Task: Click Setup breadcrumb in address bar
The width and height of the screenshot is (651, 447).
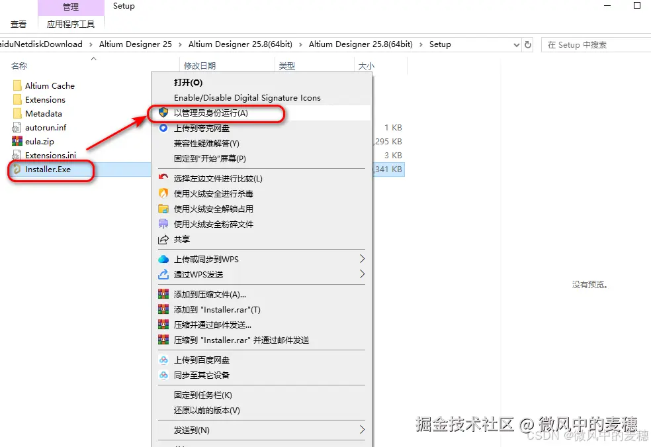Action: [x=440, y=44]
